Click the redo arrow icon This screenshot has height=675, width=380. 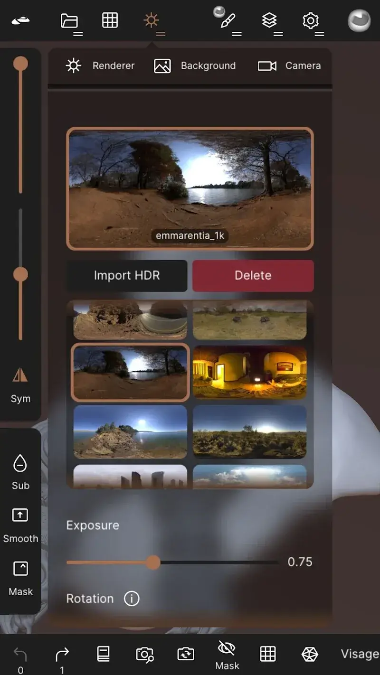62,655
